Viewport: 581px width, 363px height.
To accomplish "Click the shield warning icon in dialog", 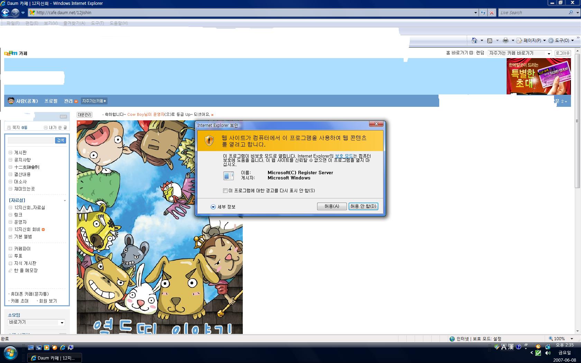I will pyautogui.click(x=209, y=140).
